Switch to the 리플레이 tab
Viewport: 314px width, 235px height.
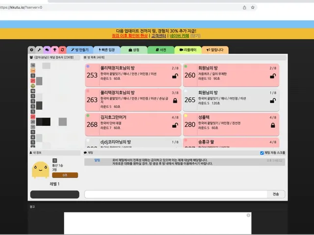click(x=188, y=50)
